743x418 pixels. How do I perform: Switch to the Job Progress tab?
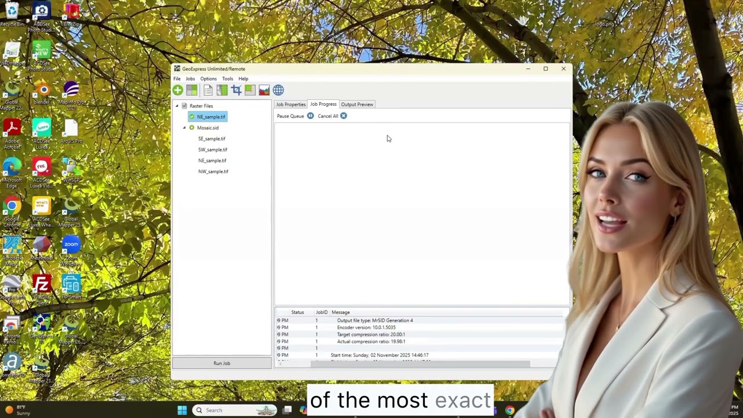tap(323, 105)
